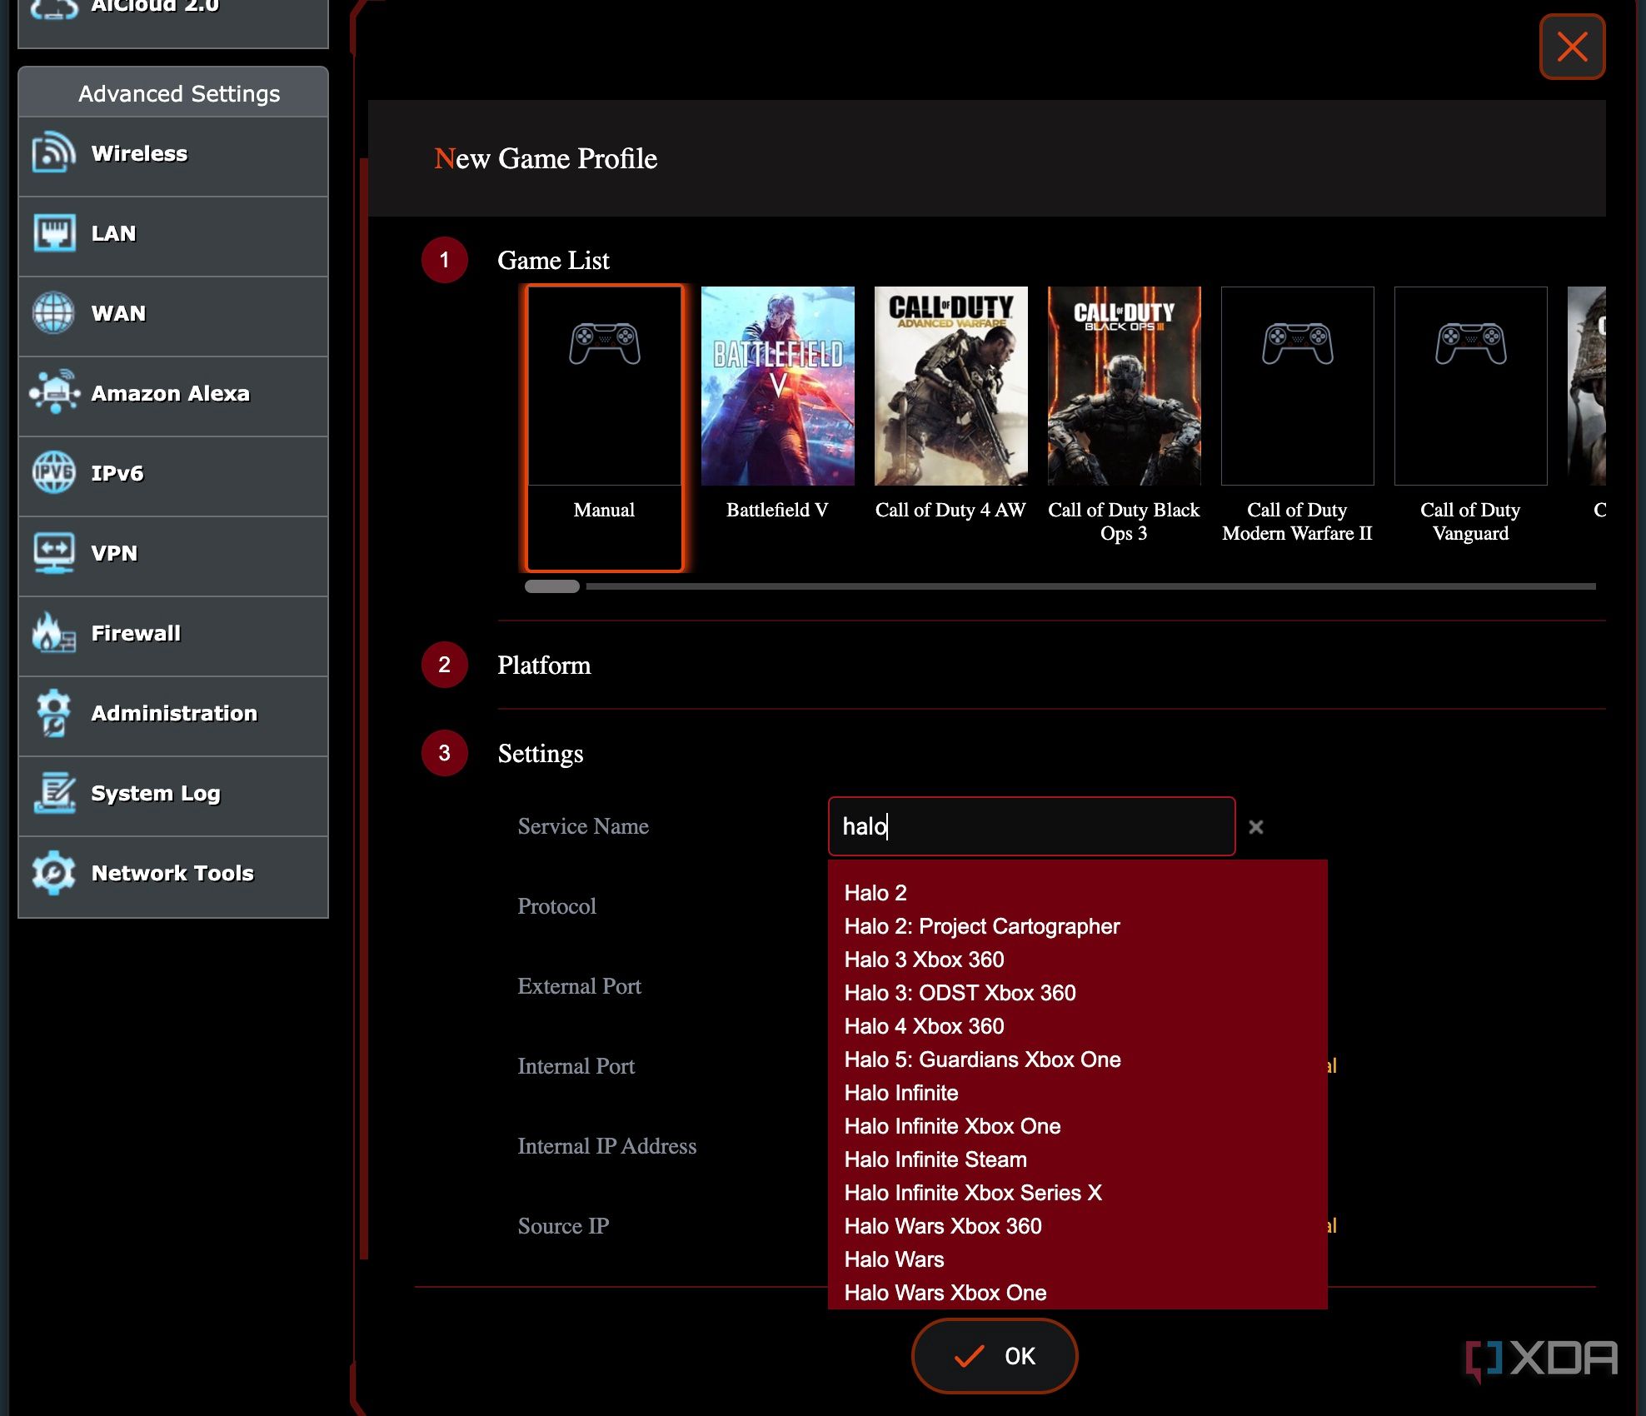Viewport: 1646px width, 1416px height.
Task: Choose Halo Infinite Steam from suggestions
Action: tap(935, 1159)
